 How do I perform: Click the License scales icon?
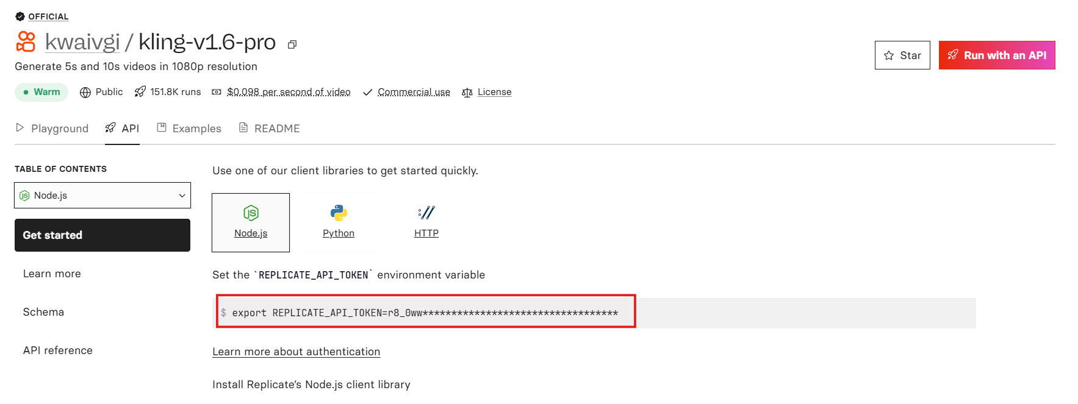[467, 93]
